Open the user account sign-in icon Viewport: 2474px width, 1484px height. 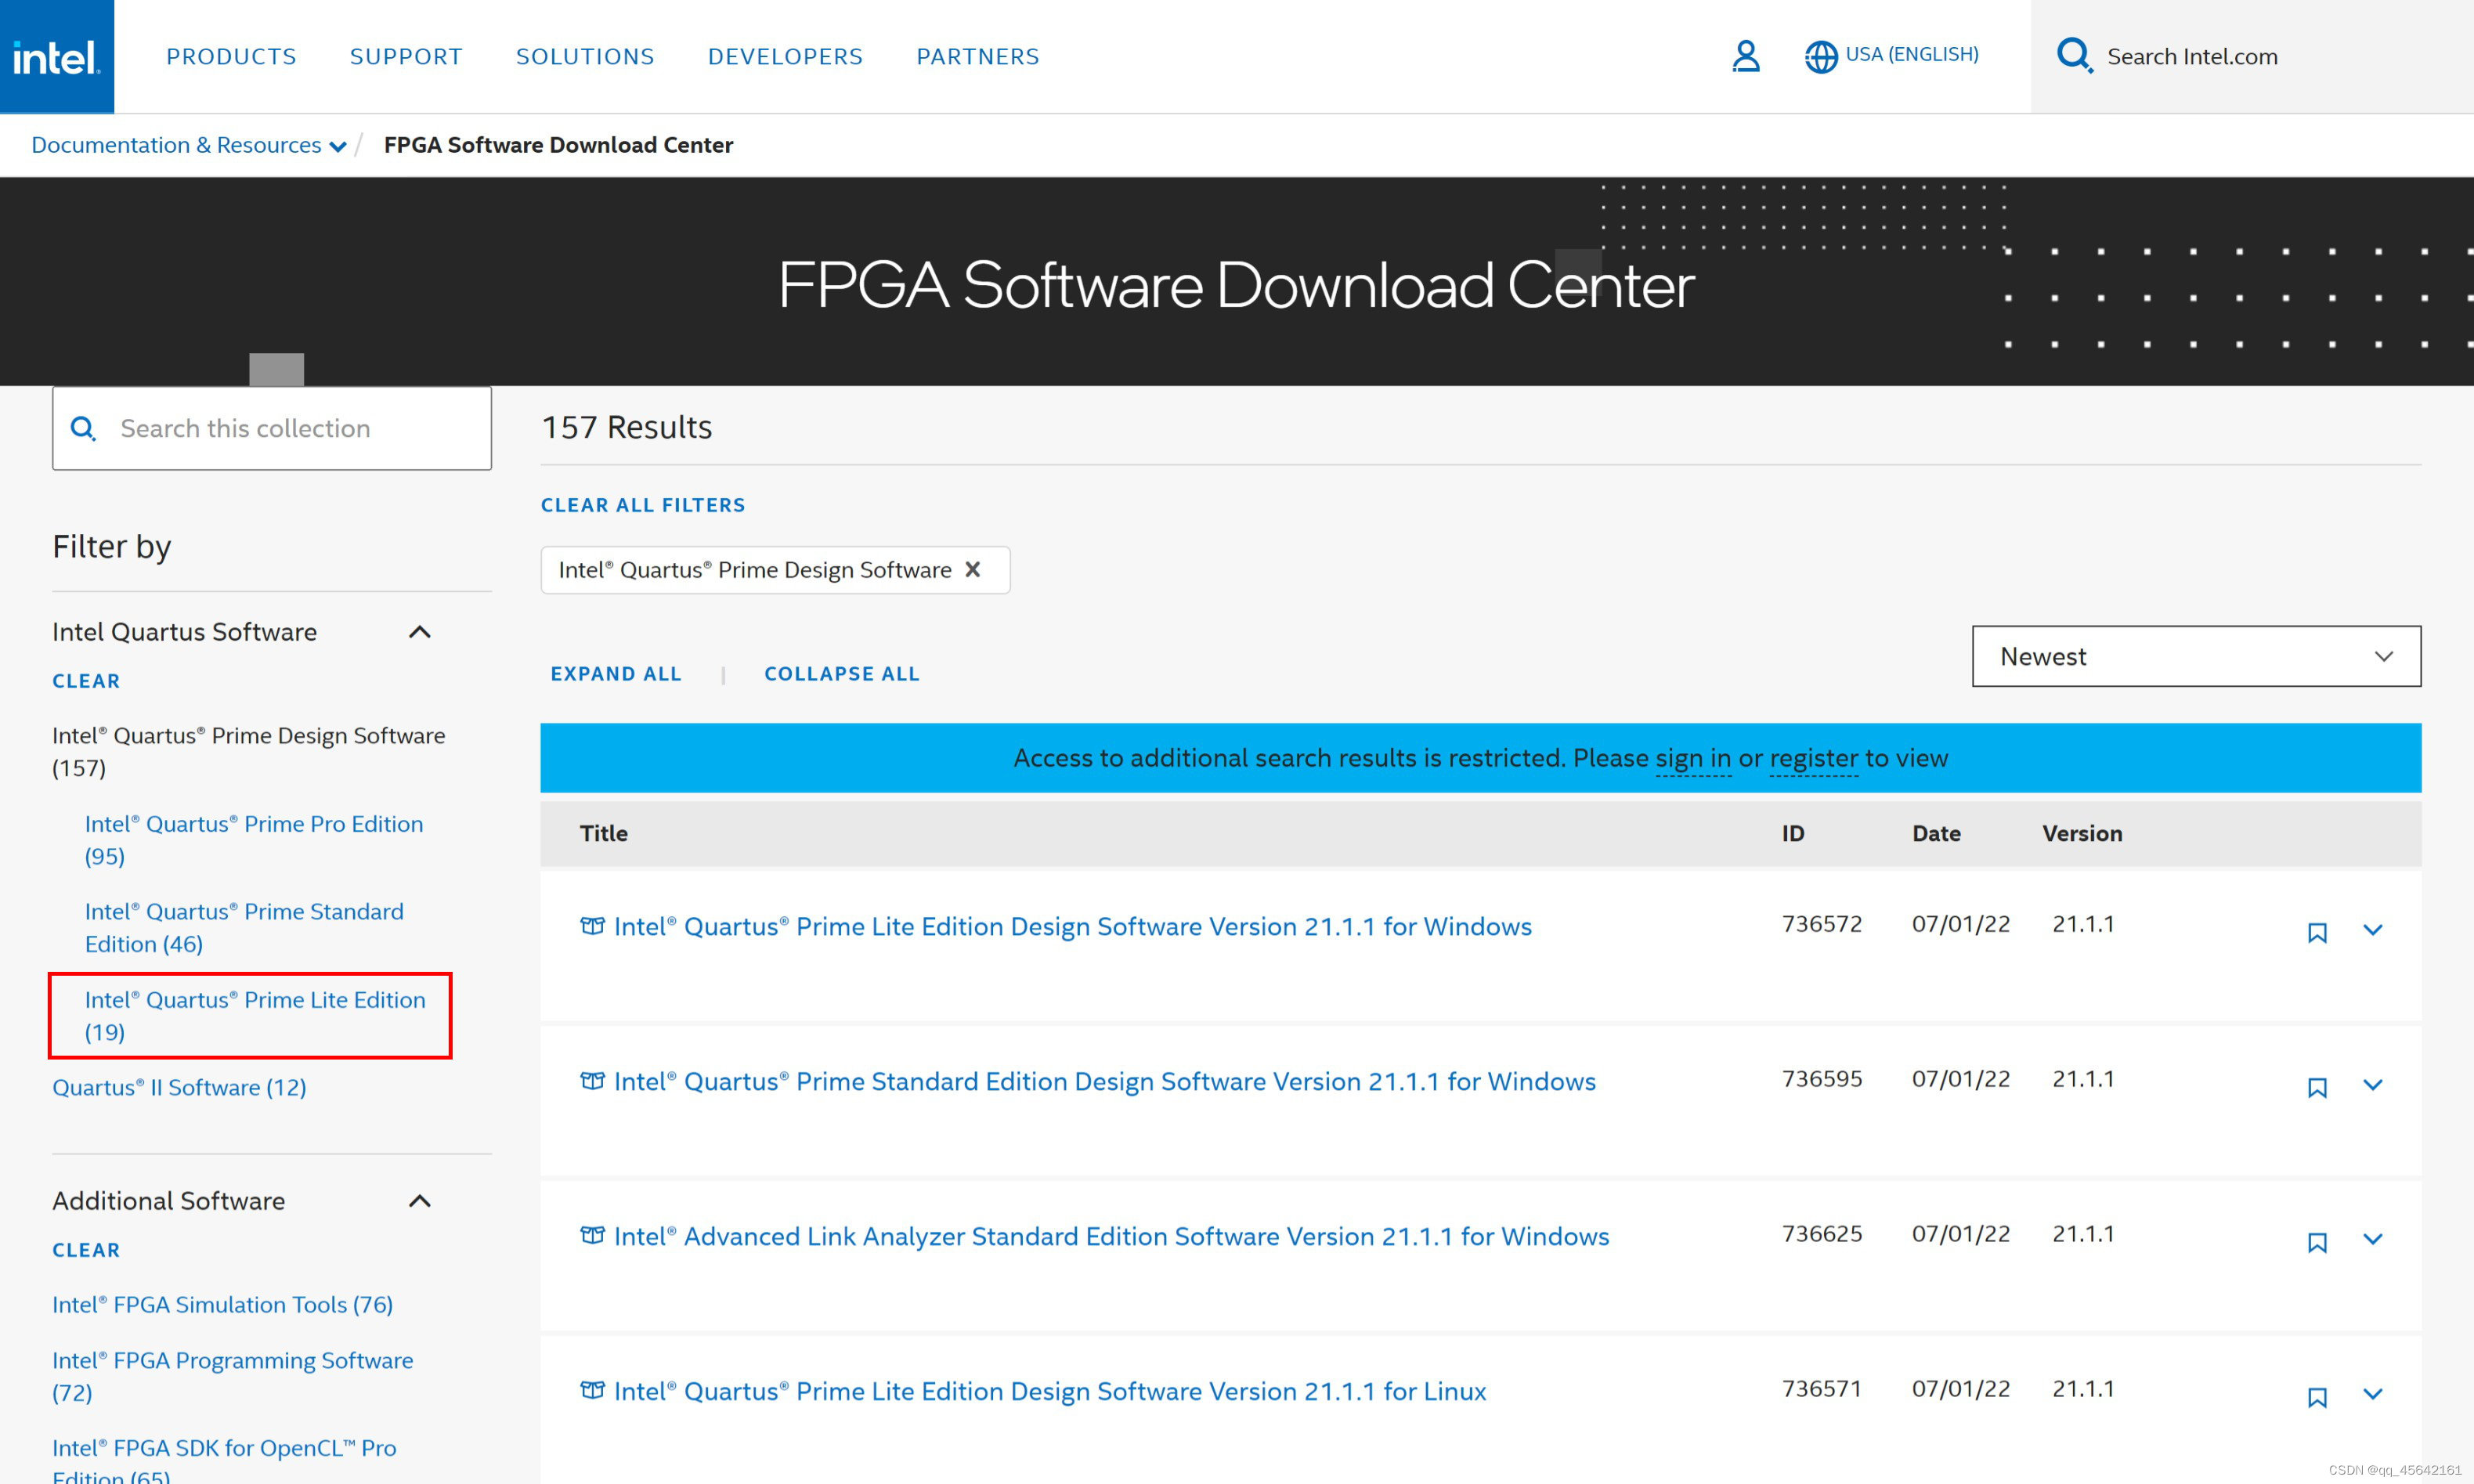[1745, 56]
